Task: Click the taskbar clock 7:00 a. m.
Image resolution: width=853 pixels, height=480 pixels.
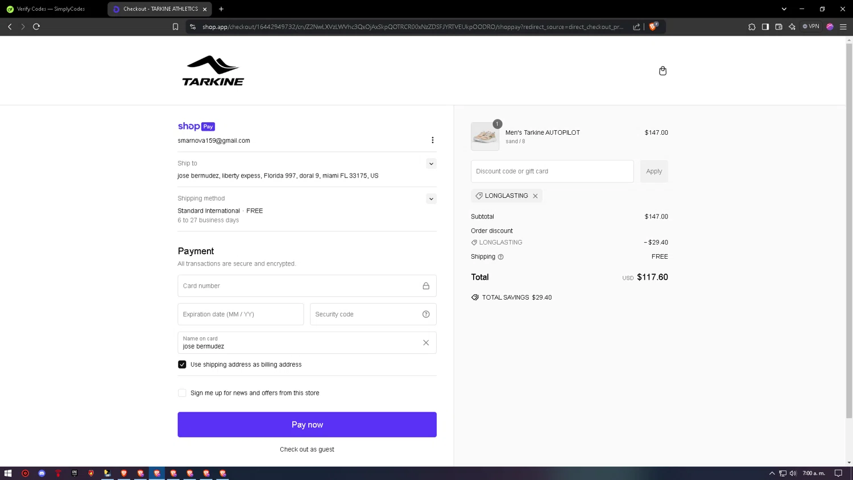Action: click(814, 473)
